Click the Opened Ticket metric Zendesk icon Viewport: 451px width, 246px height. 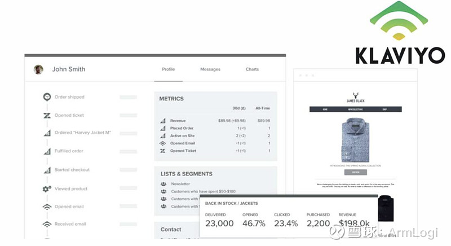pyautogui.click(x=163, y=151)
